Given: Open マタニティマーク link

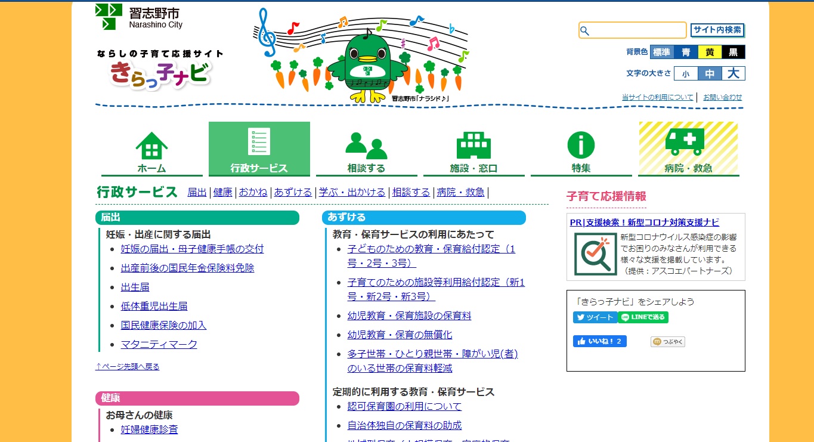Looking at the screenshot, I should pos(159,344).
